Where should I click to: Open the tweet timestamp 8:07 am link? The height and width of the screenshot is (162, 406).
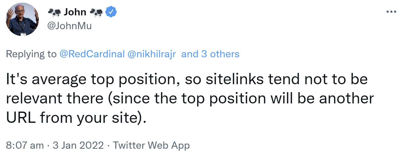tap(24, 145)
